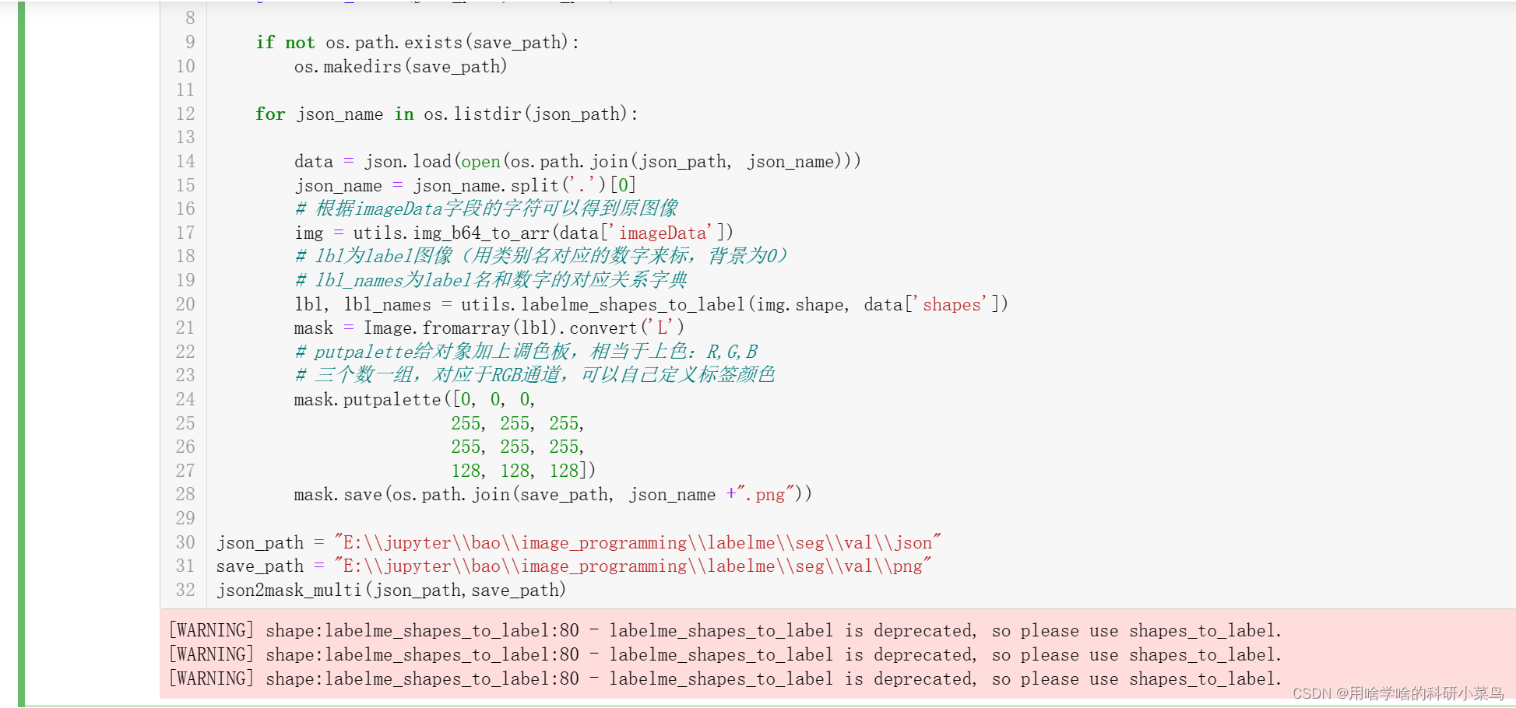Image resolution: width=1516 pixels, height=708 pixels.
Task: Click the second [WARNING] deprecation output line
Action: click(x=725, y=654)
